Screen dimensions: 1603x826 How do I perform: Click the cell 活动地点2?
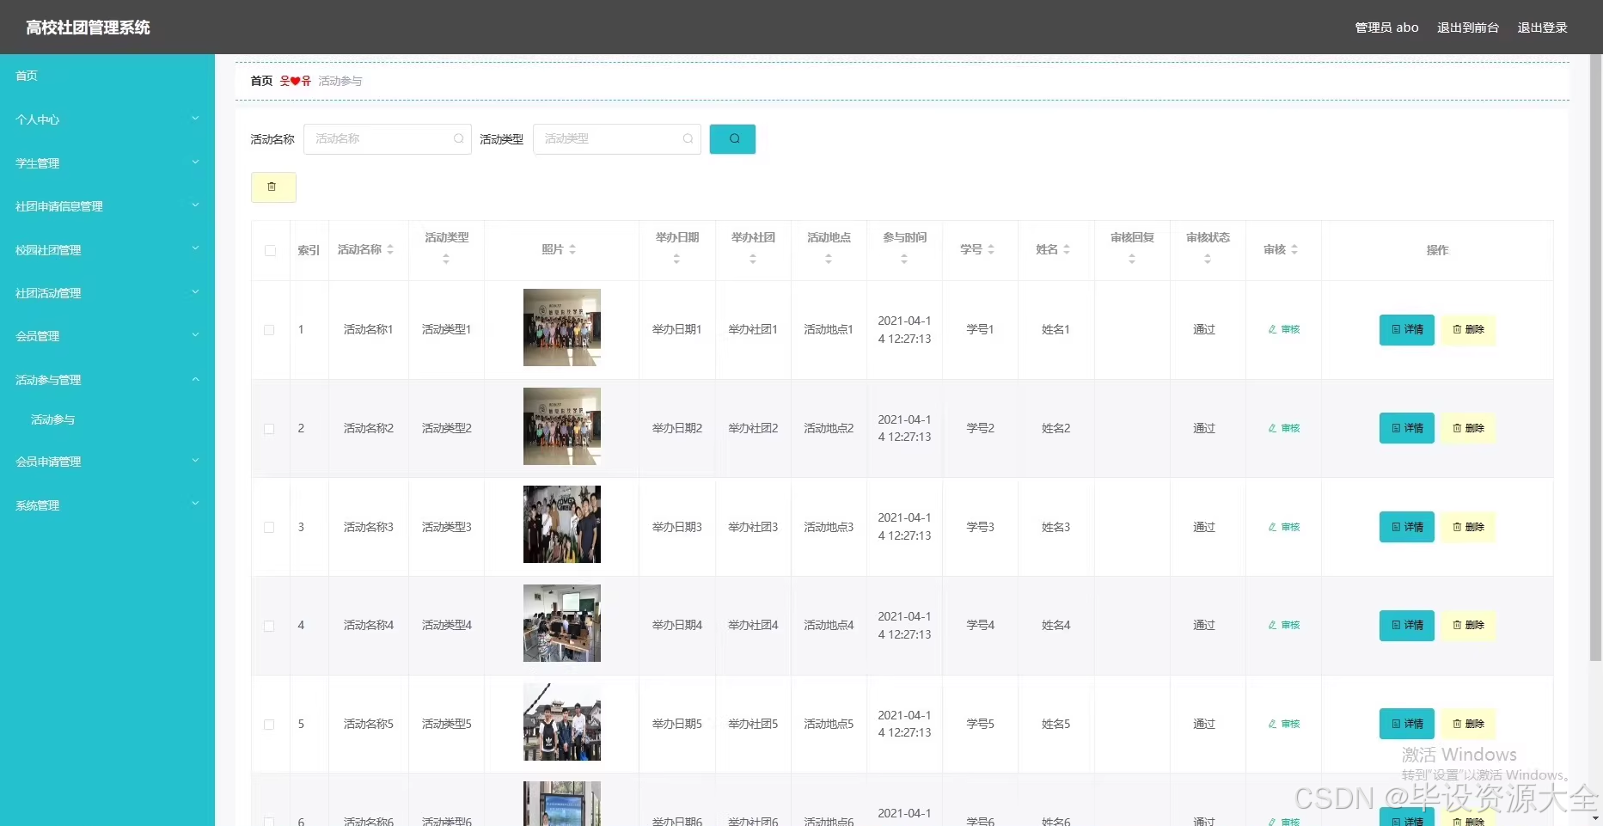pos(829,428)
